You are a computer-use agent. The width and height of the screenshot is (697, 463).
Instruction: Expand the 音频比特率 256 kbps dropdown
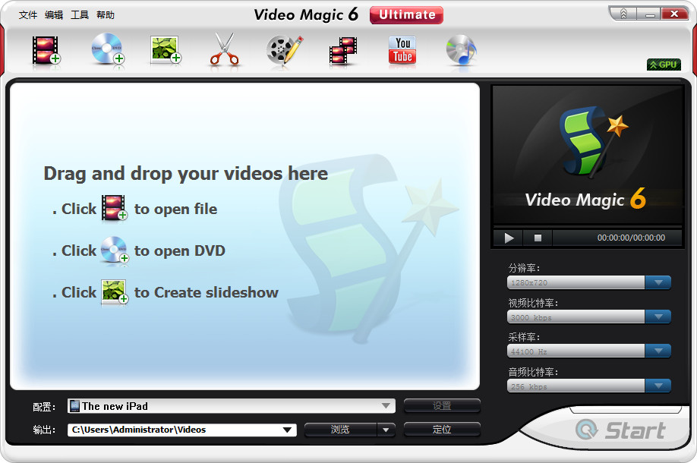click(x=658, y=386)
